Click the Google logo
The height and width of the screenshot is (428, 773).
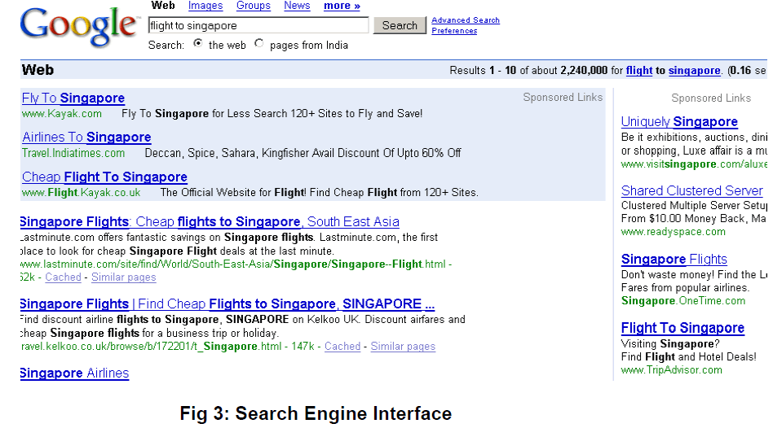coord(78,27)
